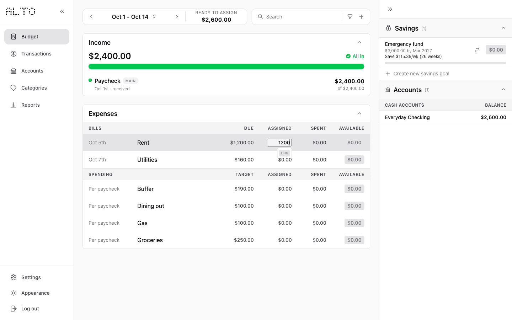Collapse the Income section

coord(359,43)
